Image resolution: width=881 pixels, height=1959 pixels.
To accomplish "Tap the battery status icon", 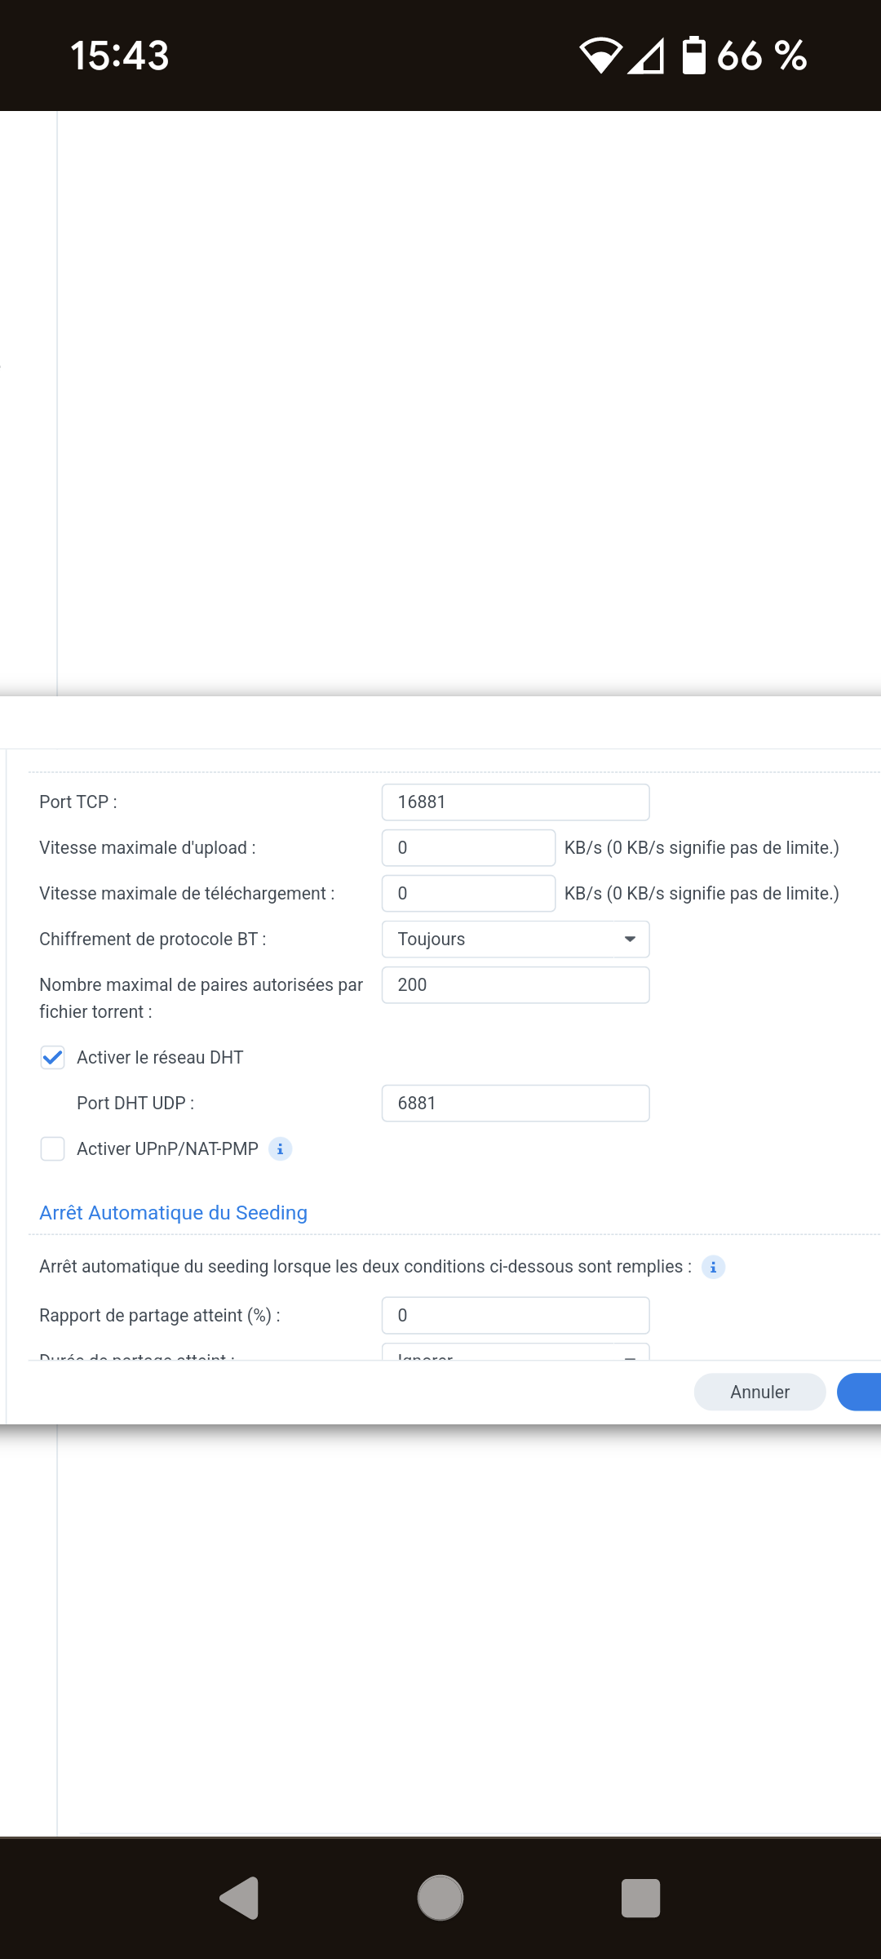I will (693, 56).
